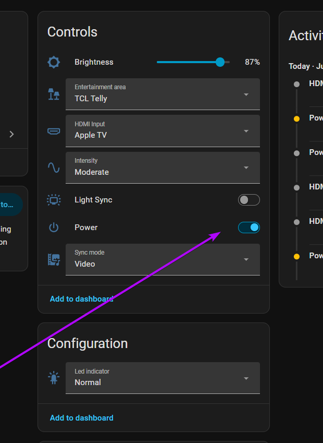323x443 pixels.
Task: Click the Sync mode media icon
Action: pos(54,260)
